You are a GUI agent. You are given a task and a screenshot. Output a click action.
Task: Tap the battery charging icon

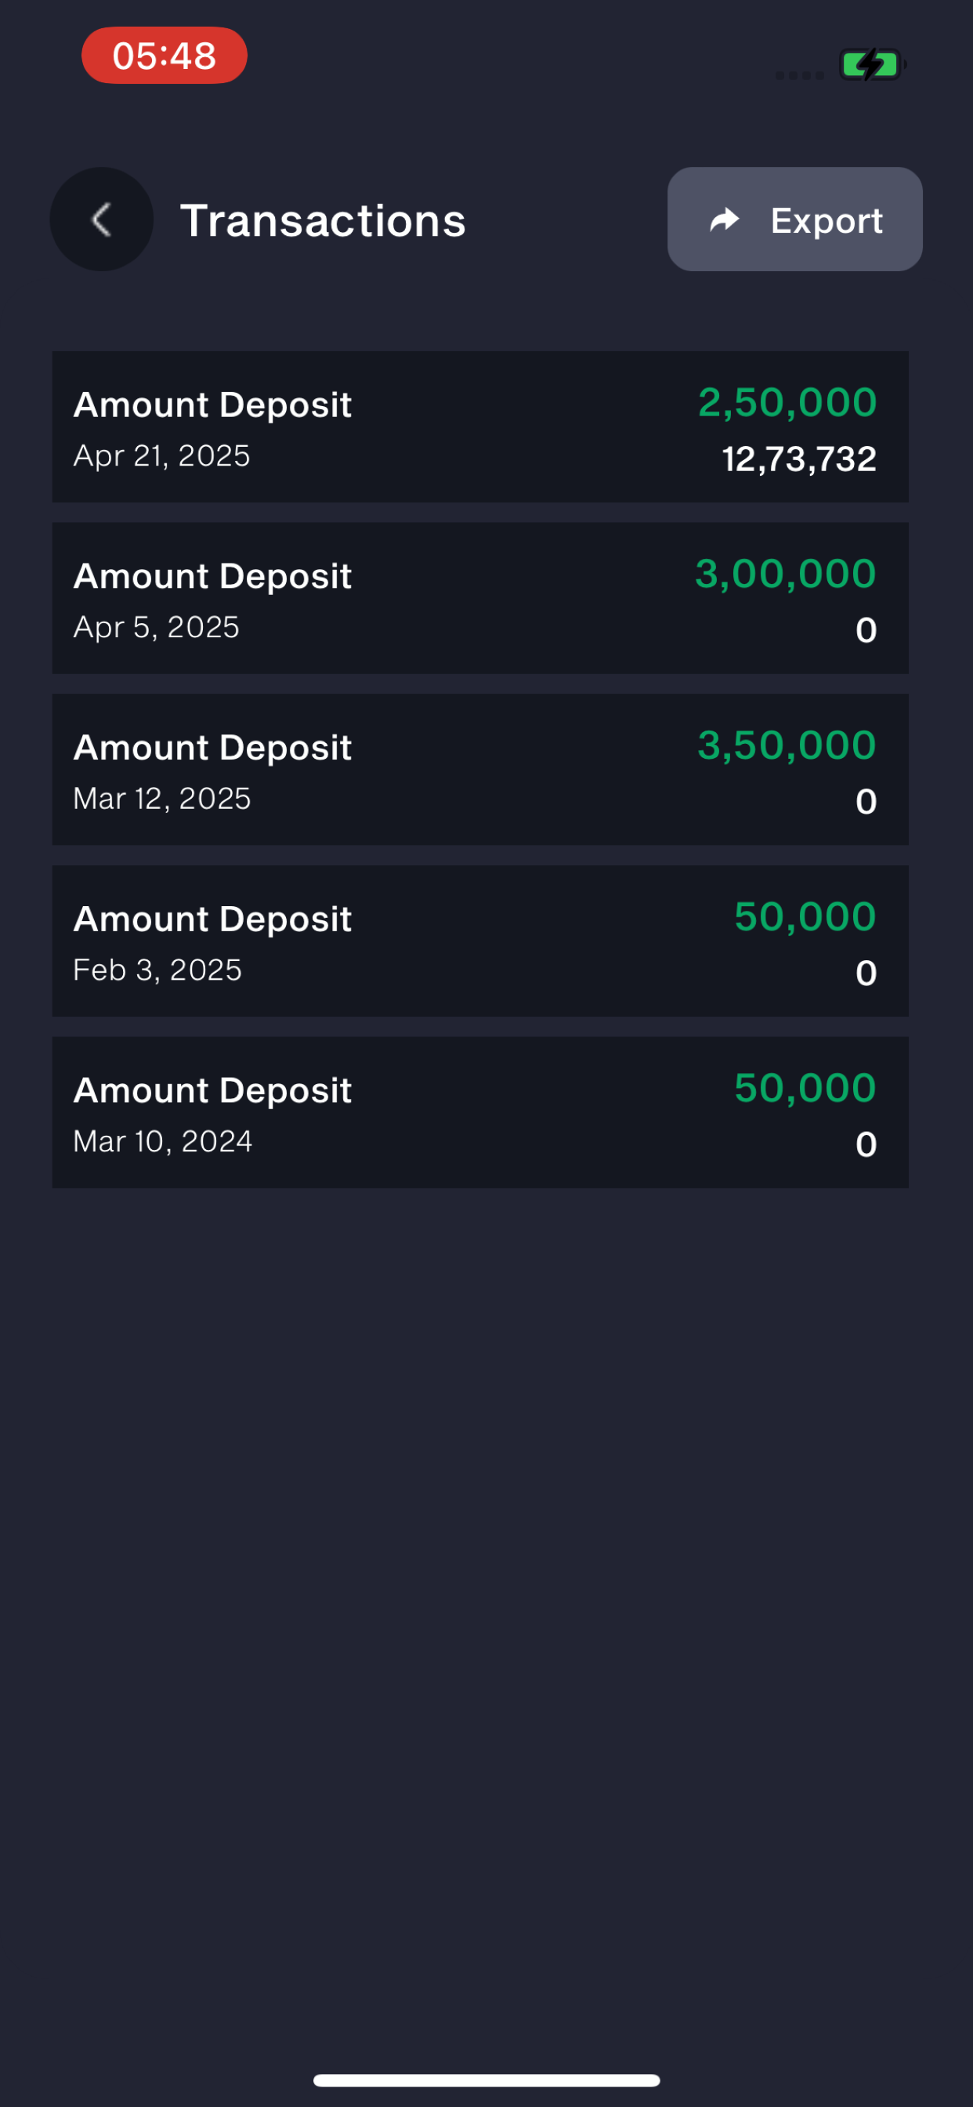(872, 63)
